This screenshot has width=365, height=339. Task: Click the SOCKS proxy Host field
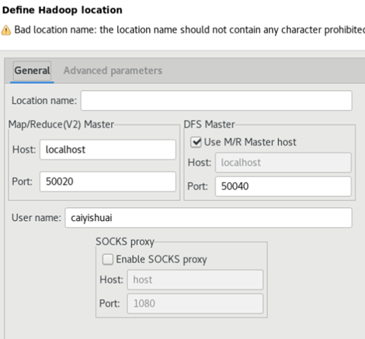[x=195, y=280]
